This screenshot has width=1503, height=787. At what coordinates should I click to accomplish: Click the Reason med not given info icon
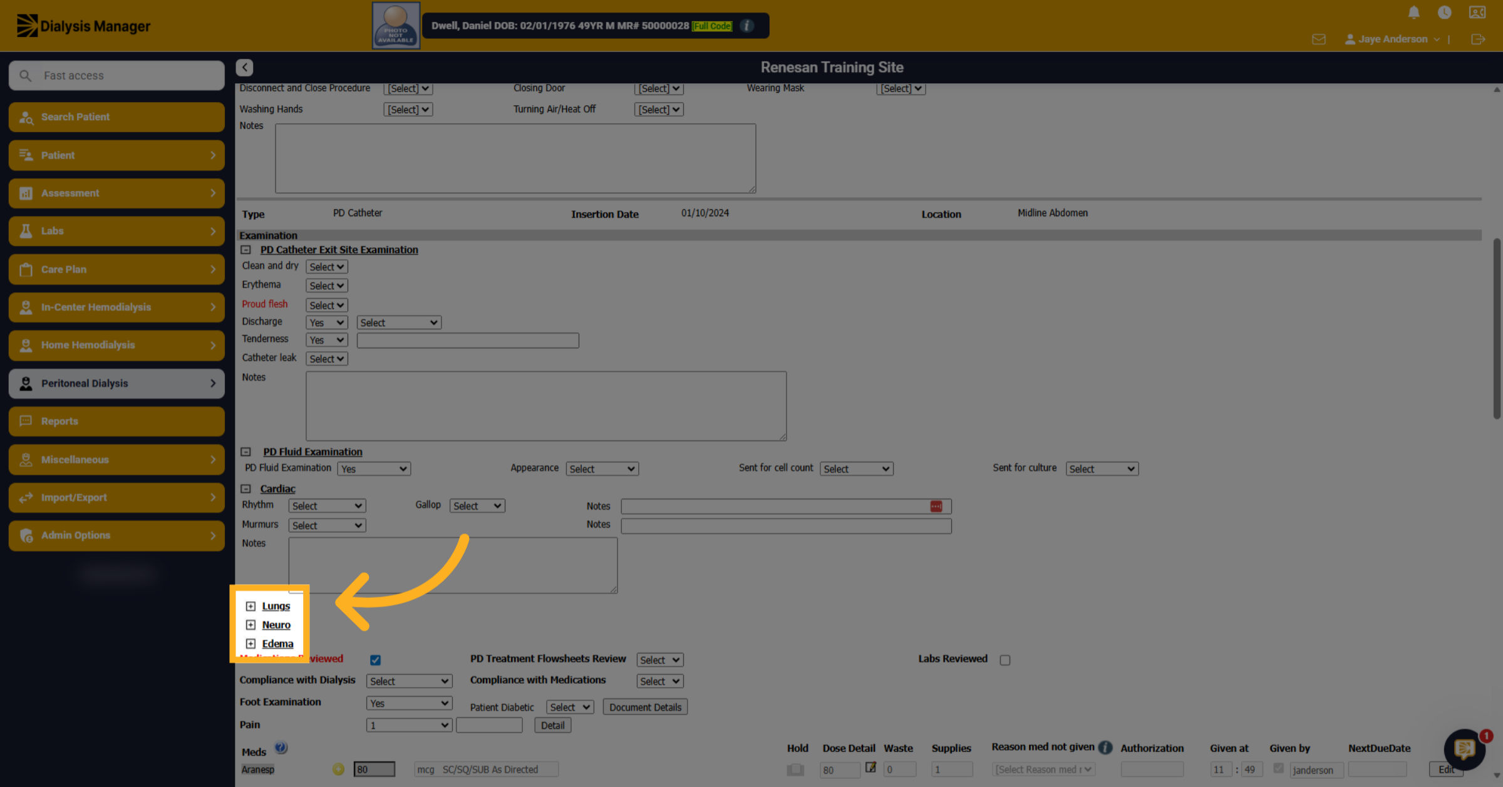(x=1105, y=747)
